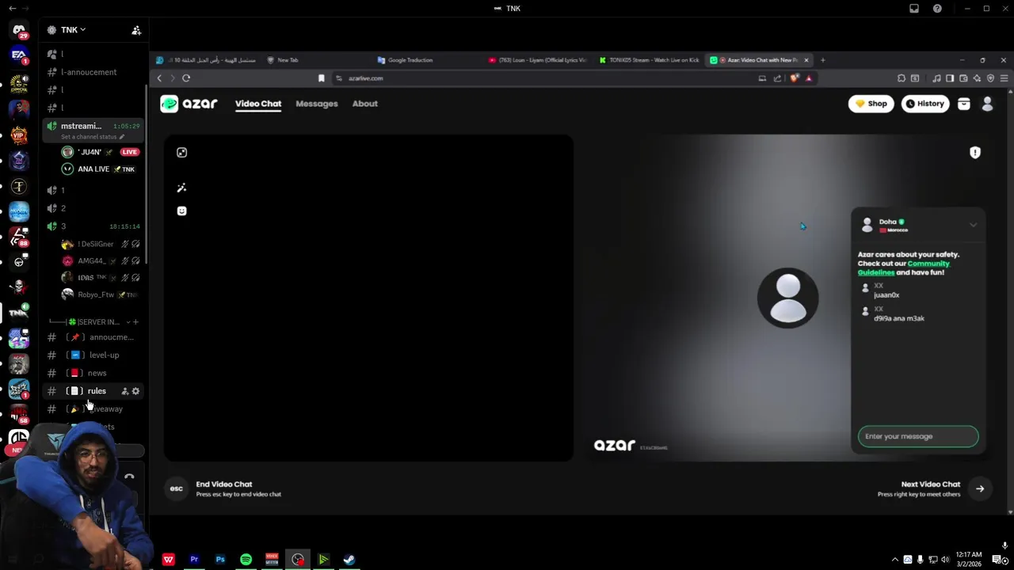Open the annoucme... text channel
1014x570 pixels.
93,337
